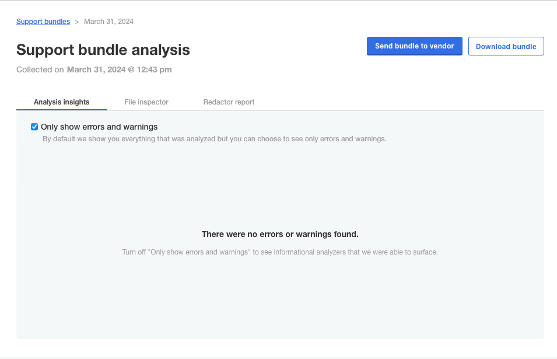Open the Support bundles breadcrumb link

click(43, 22)
